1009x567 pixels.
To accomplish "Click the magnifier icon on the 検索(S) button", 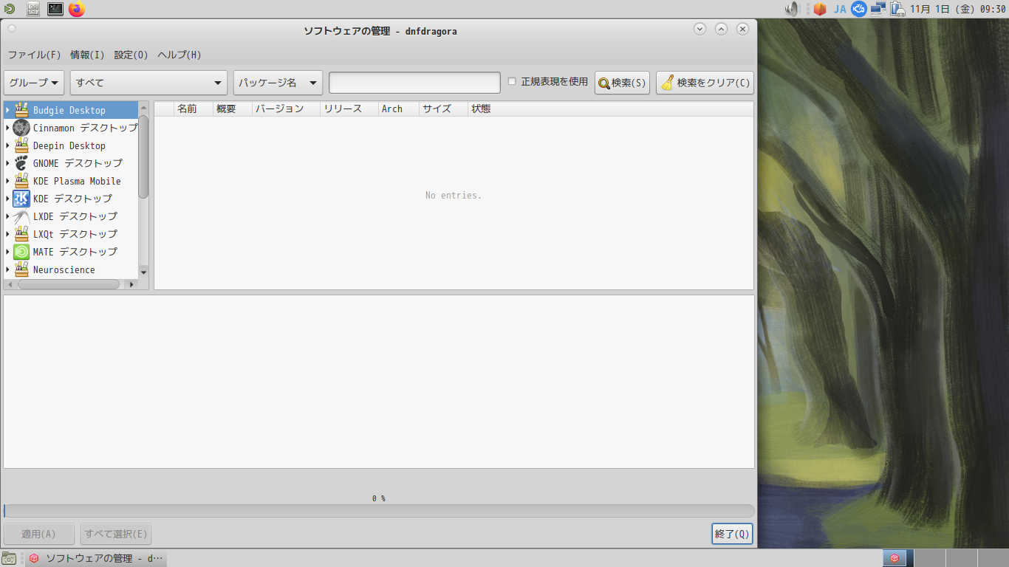I will coord(603,82).
